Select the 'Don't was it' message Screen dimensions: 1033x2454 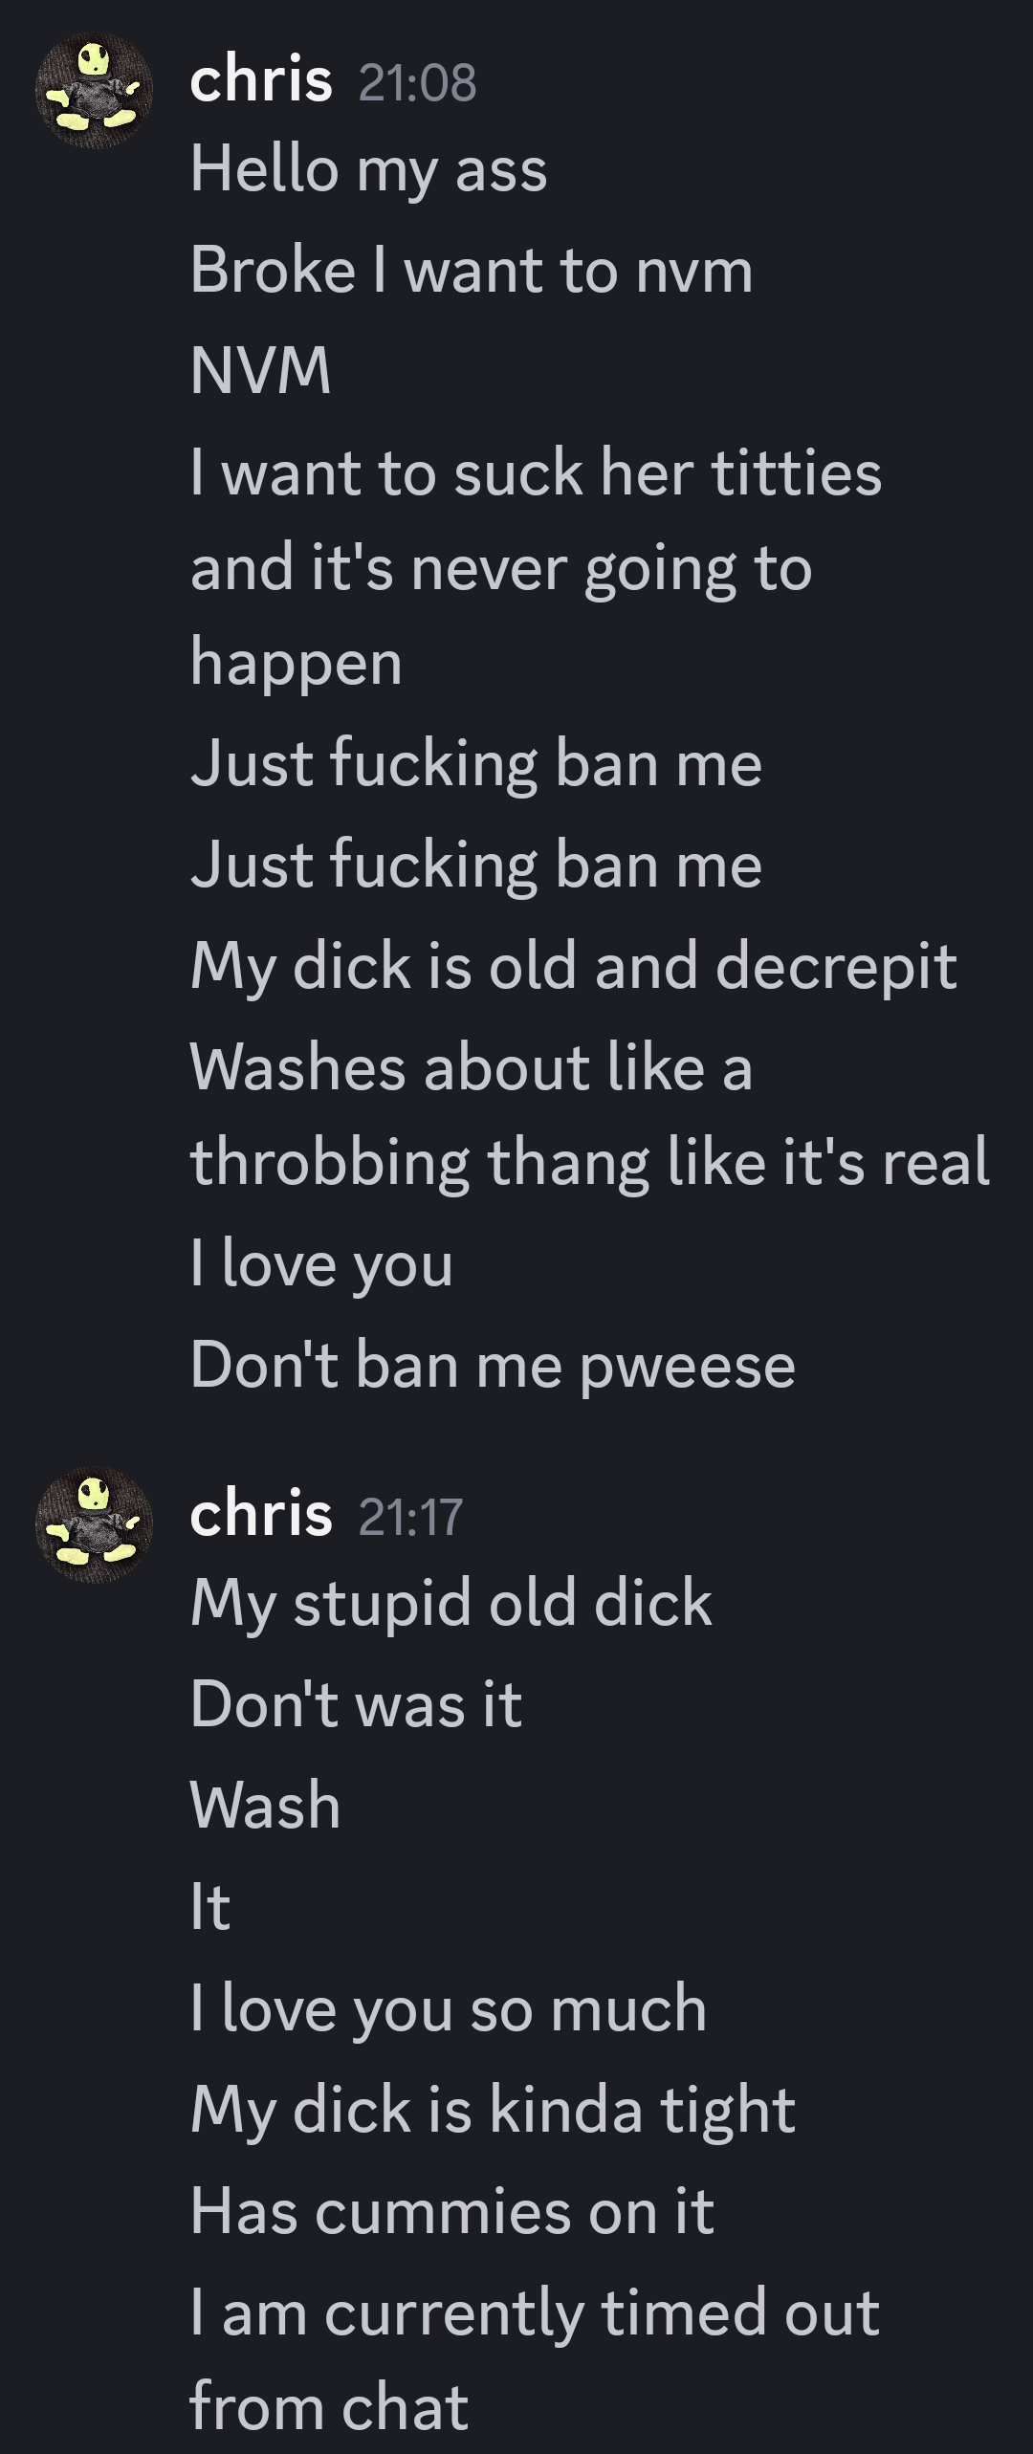tap(356, 1704)
